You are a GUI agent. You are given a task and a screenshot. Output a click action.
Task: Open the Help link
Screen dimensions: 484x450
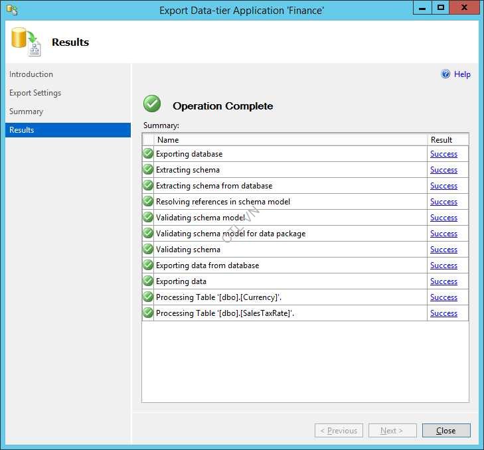point(462,74)
